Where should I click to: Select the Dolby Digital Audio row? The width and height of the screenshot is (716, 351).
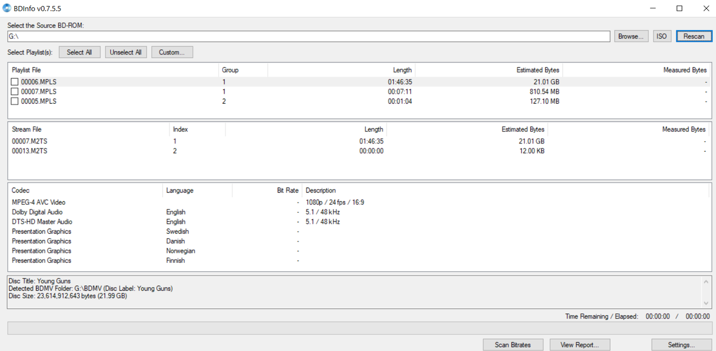359,212
